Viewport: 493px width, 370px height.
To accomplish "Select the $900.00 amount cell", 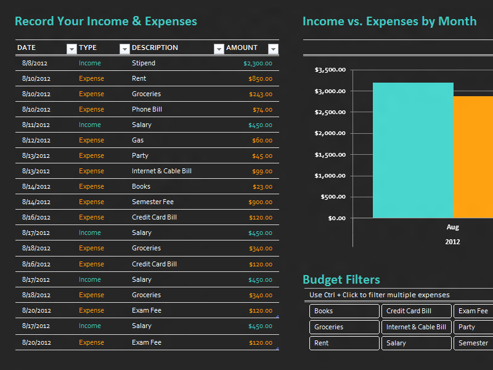I will click(260, 202).
